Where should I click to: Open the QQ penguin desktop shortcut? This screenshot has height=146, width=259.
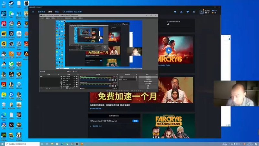(x=19, y=24)
